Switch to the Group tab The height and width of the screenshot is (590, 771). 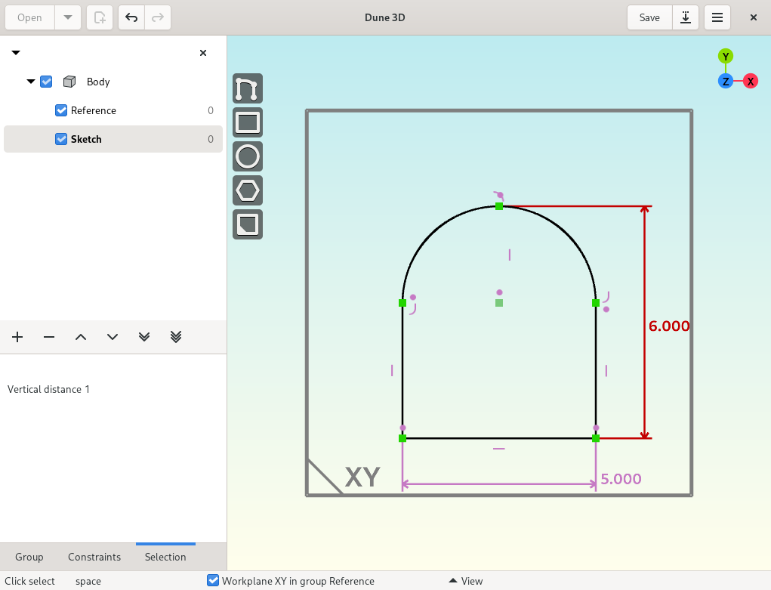(29, 557)
